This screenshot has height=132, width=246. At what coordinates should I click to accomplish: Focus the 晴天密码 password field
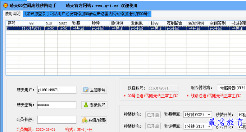coord(57,105)
